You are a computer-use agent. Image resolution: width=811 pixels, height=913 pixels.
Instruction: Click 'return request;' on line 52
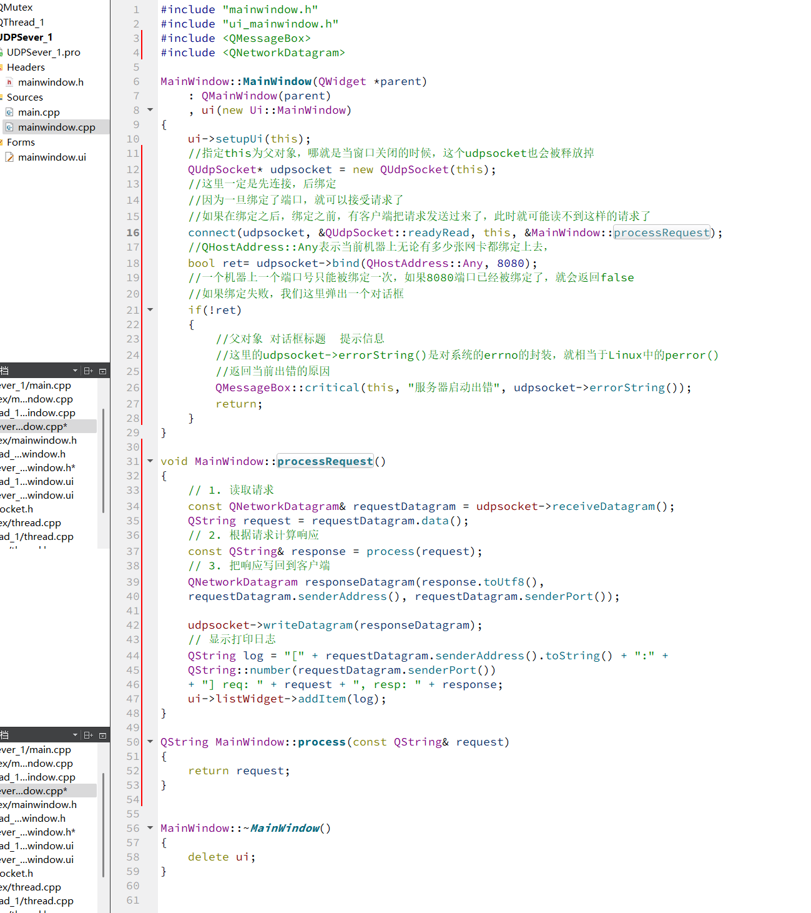tap(239, 771)
